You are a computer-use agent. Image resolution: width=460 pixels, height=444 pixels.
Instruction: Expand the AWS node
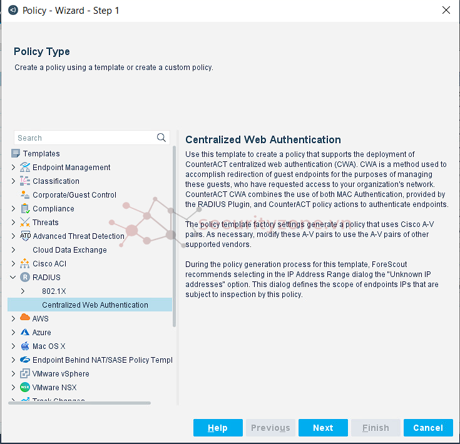(13, 318)
